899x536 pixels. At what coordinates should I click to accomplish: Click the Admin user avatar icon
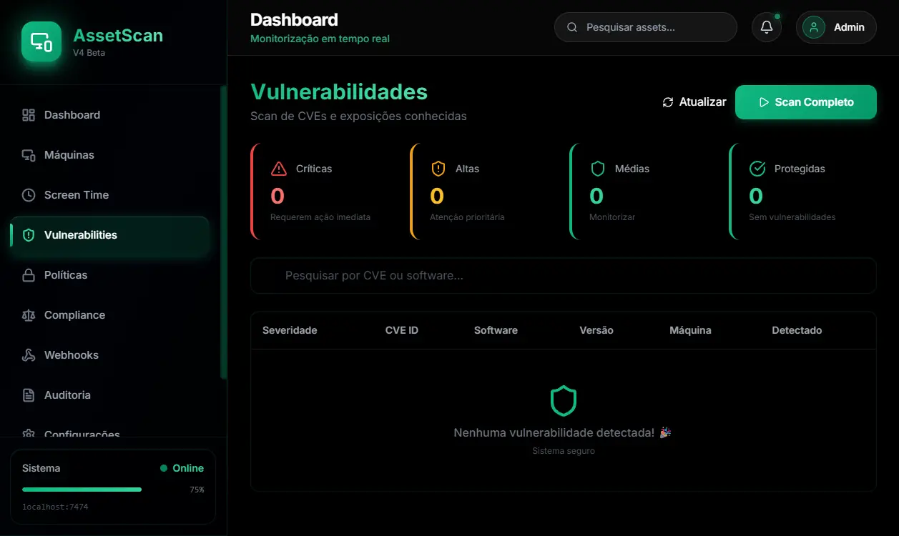[814, 27]
